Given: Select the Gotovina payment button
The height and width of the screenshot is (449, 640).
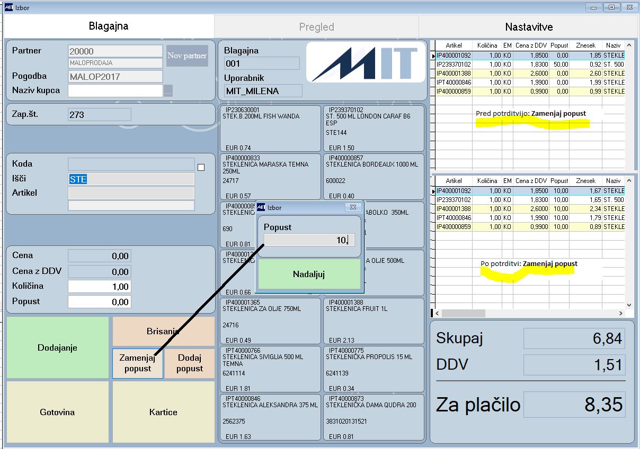Looking at the screenshot, I should click(x=57, y=412).
